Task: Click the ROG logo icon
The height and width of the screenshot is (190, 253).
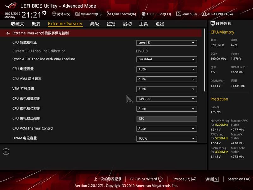Action: coord(11,6)
